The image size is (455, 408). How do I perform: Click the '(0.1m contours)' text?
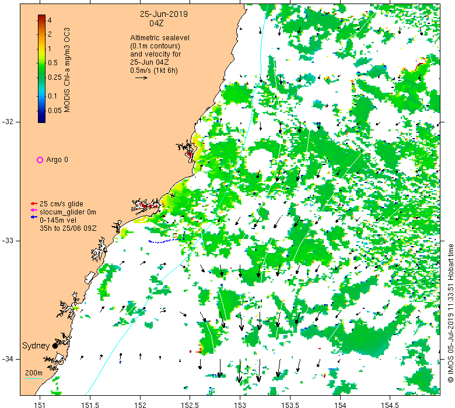pyautogui.click(x=155, y=46)
